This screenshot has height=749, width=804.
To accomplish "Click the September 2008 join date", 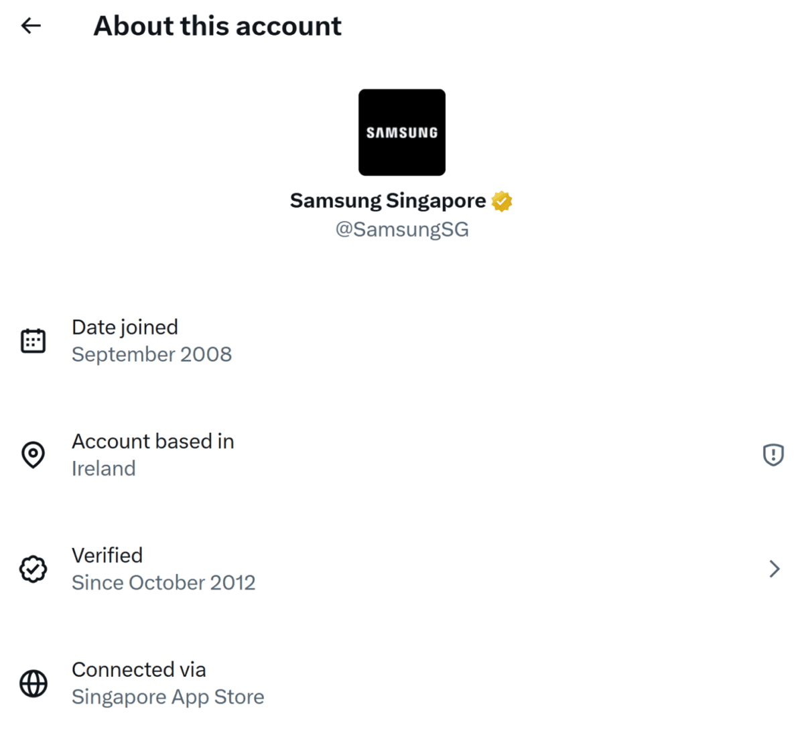I will tap(152, 354).
